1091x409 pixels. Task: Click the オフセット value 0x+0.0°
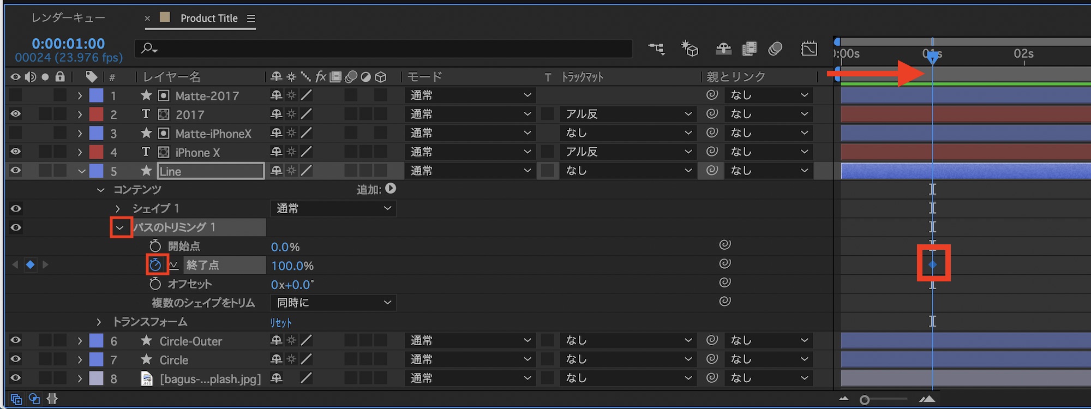[292, 285]
